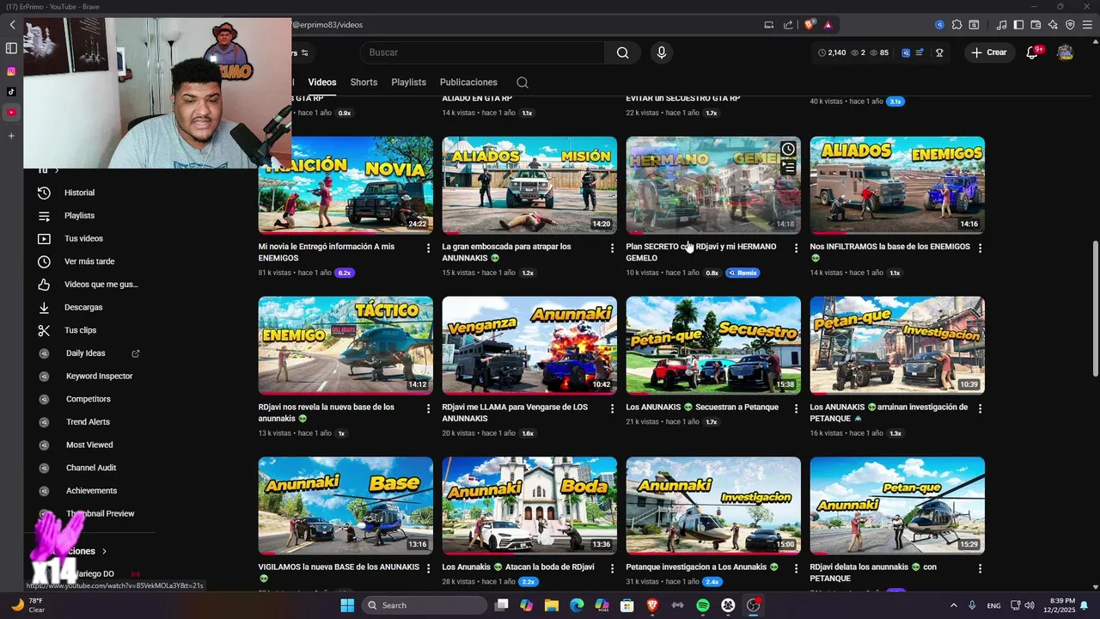Search within the channel using magnifier icon
This screenshot has width=1100, height=619.
click(x=522, y=83)
